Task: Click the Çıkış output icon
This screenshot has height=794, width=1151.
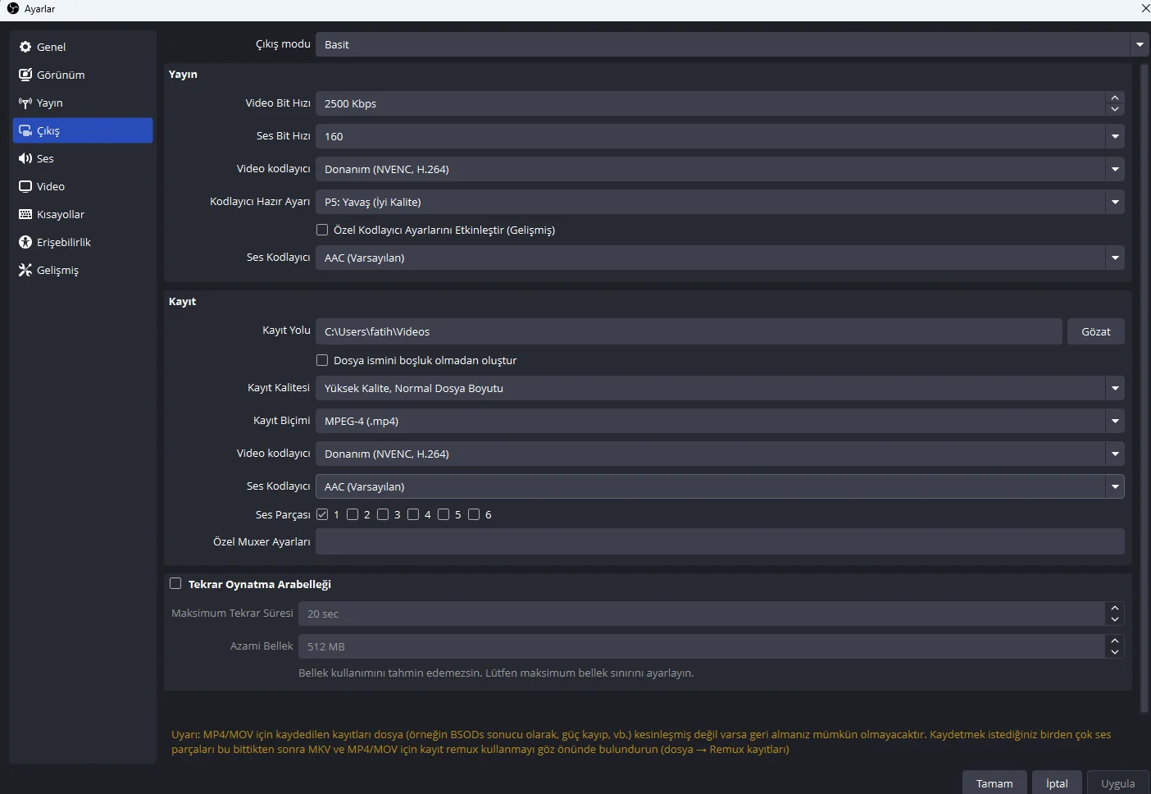Action: (25, 130)
